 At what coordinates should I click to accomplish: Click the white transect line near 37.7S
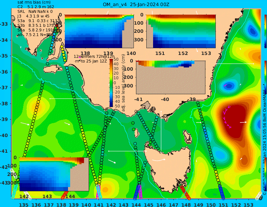click(x=69, y=99)
